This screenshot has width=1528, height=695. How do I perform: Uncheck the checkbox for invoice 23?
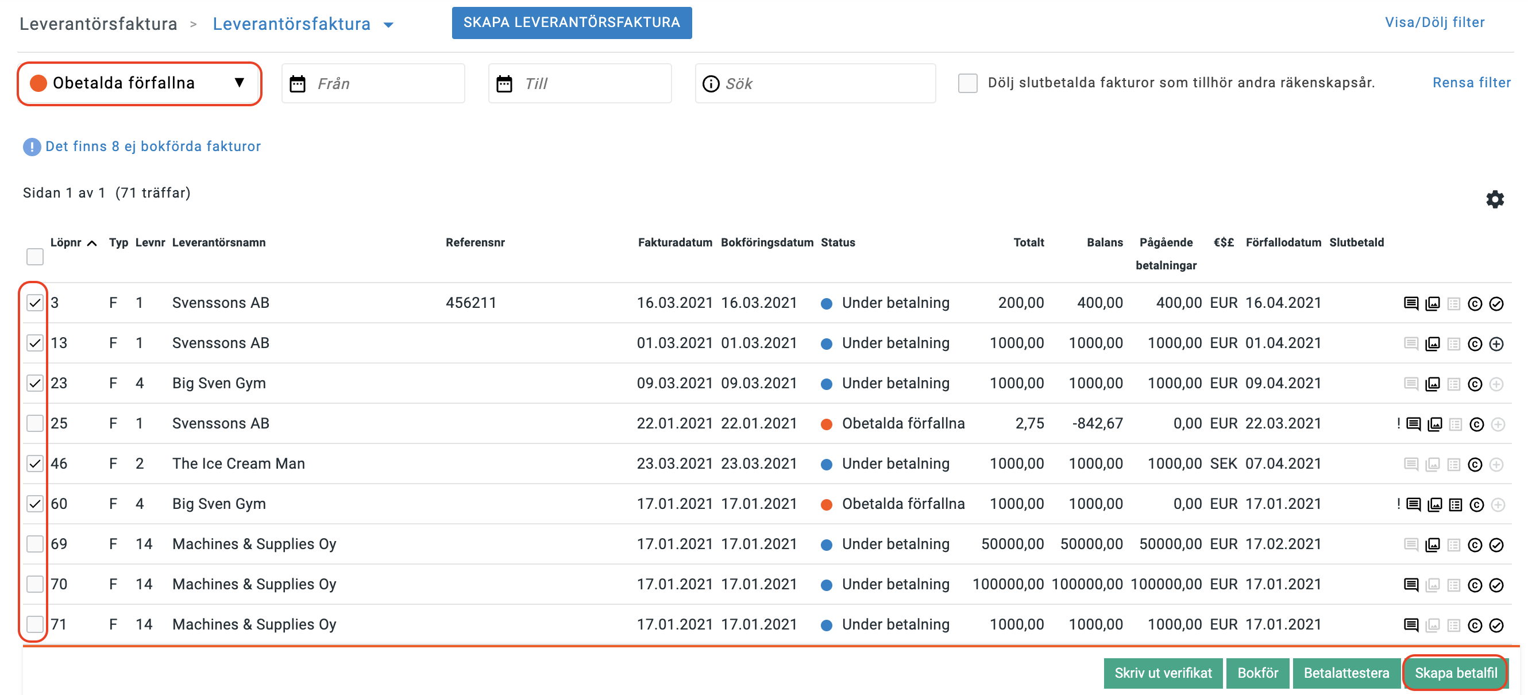[35, 383]
